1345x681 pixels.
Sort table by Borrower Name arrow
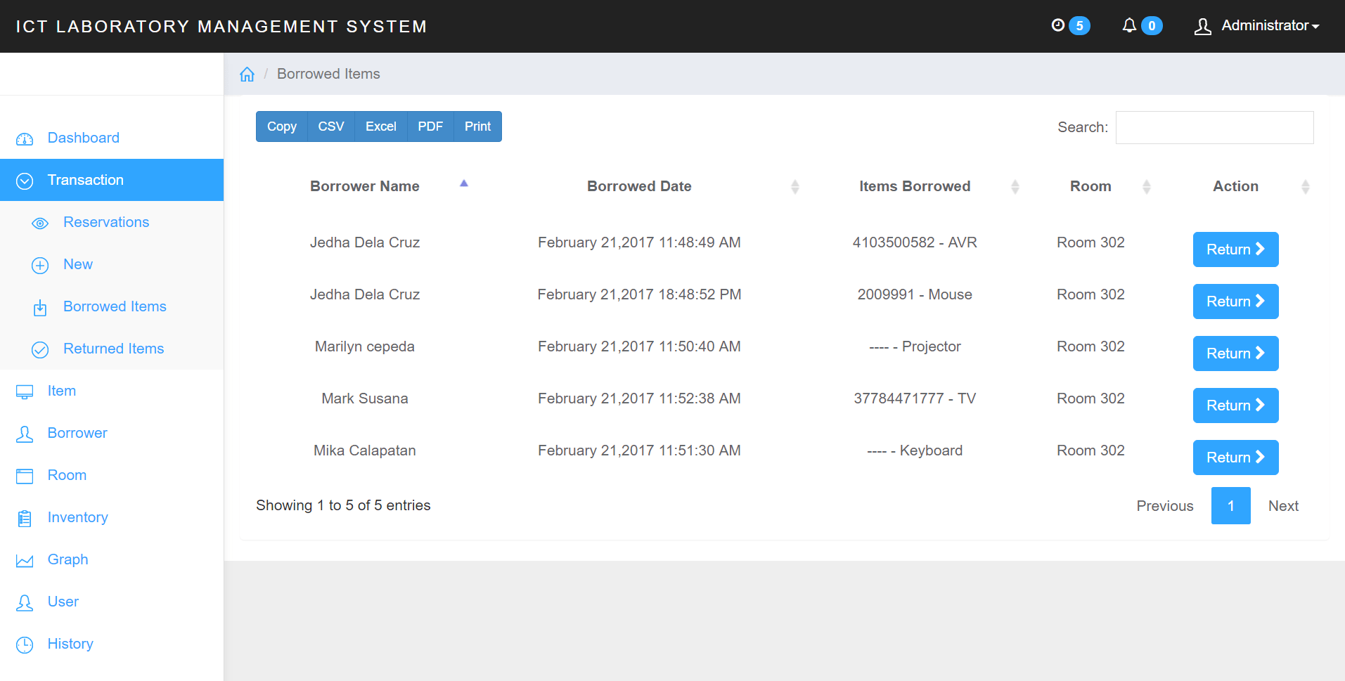[x=463, y=184]
